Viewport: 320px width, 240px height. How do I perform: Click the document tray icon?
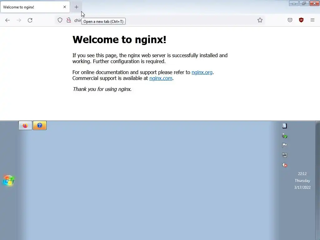tap(285, 126)
